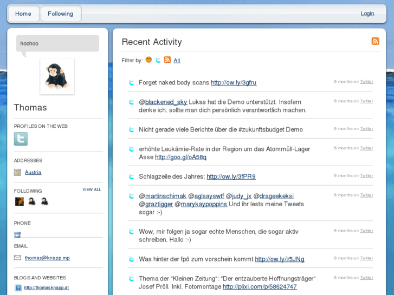
Task: Open the blackened_sky mention link
Action: click(166, 102)
